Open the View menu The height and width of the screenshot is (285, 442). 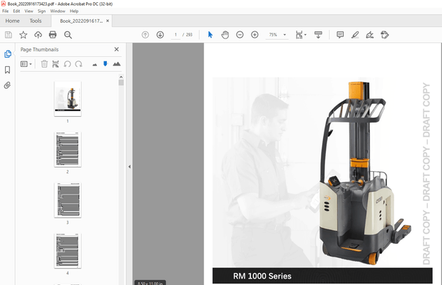point(29,11)
